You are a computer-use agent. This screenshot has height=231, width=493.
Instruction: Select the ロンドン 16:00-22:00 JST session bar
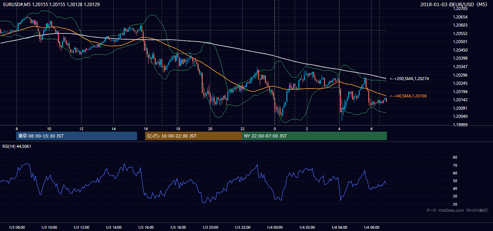click(193, 136)
